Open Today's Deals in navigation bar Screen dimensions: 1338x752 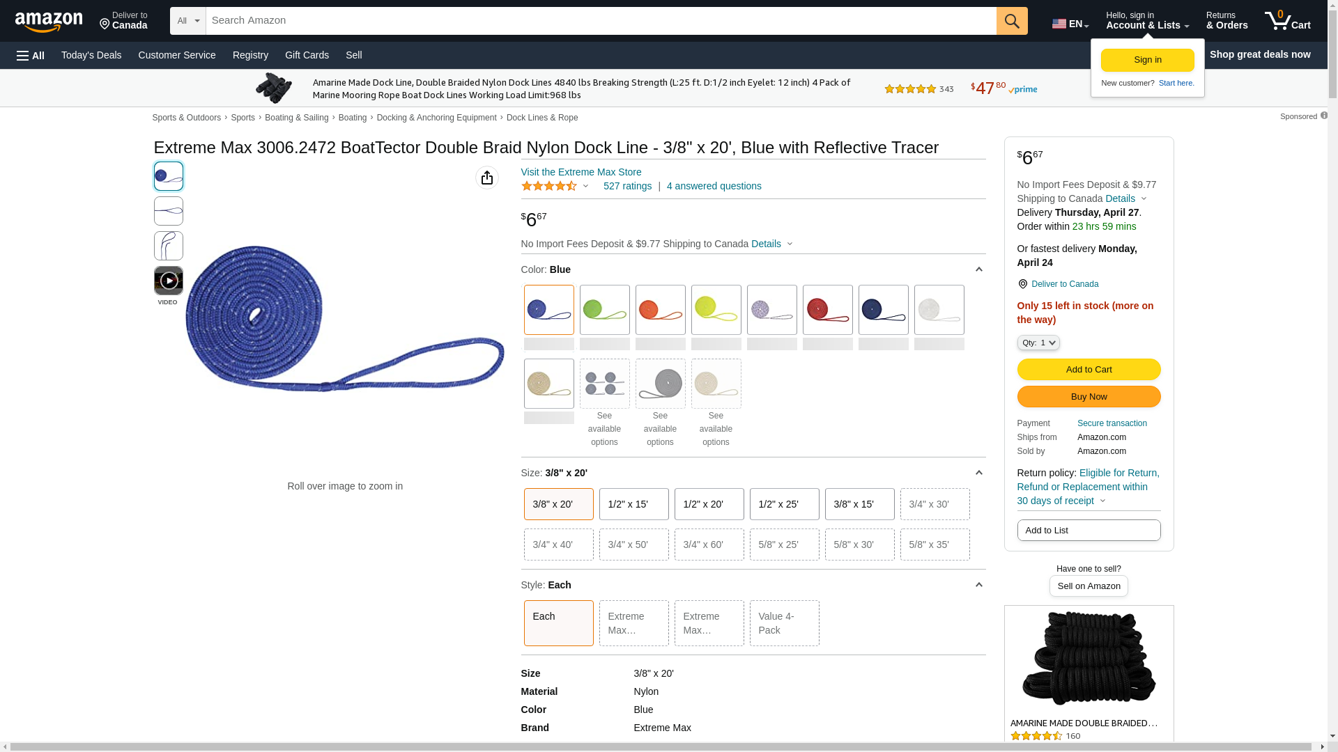tap(91, 55)
